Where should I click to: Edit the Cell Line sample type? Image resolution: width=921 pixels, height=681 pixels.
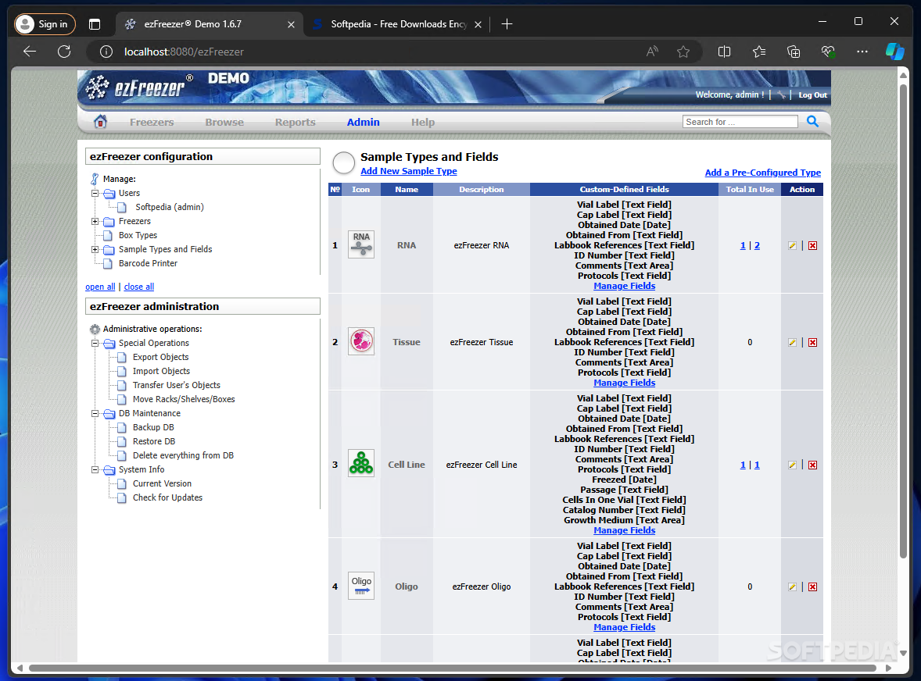[792, 465]
